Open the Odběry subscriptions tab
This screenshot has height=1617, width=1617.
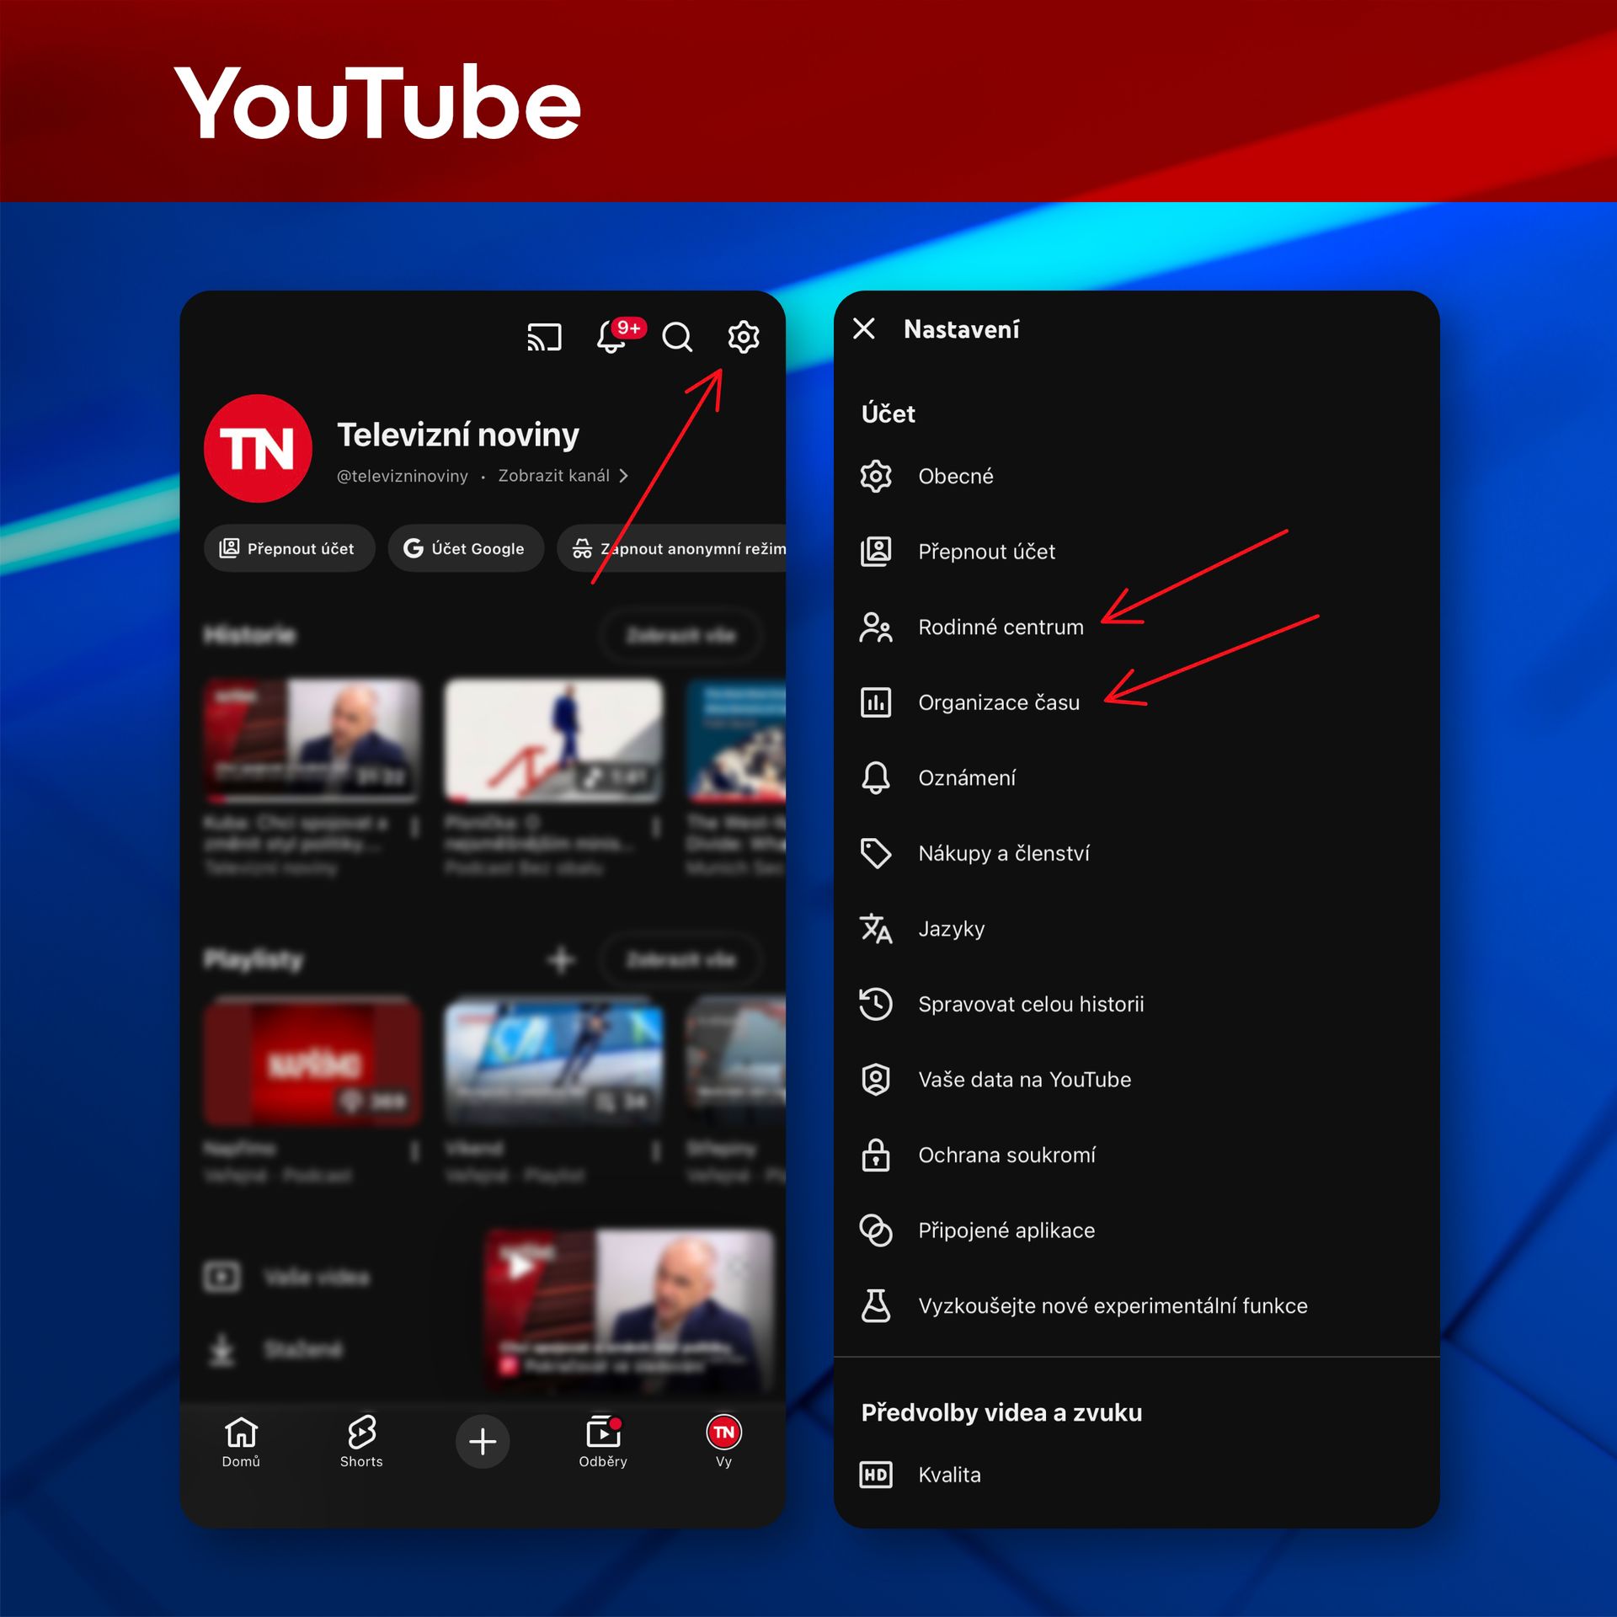(603, 1442)
